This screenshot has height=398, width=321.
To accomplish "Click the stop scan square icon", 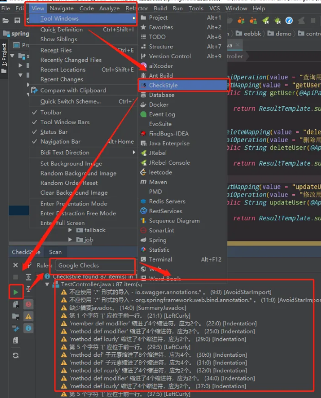I will click(x=15, y=277).
